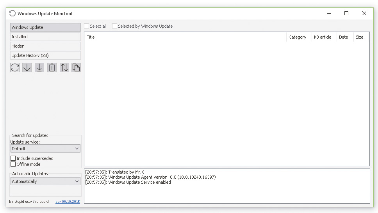378x213 pixels.
Task: Click the app icon in title bar
Action: click(x=12, y=13)
